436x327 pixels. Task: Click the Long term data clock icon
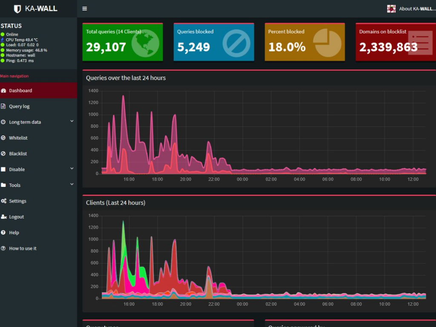(x=3, y=122)
